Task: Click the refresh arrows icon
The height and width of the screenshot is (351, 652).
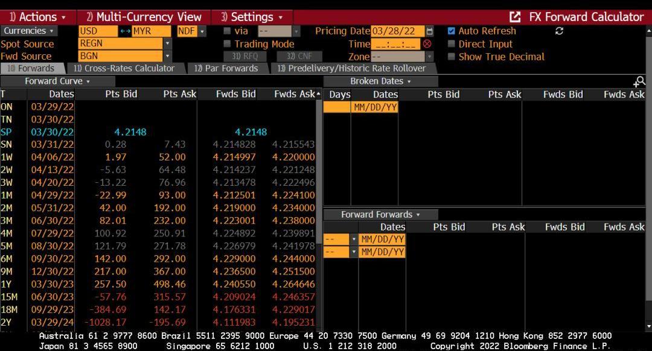Action: coord(559,31)
